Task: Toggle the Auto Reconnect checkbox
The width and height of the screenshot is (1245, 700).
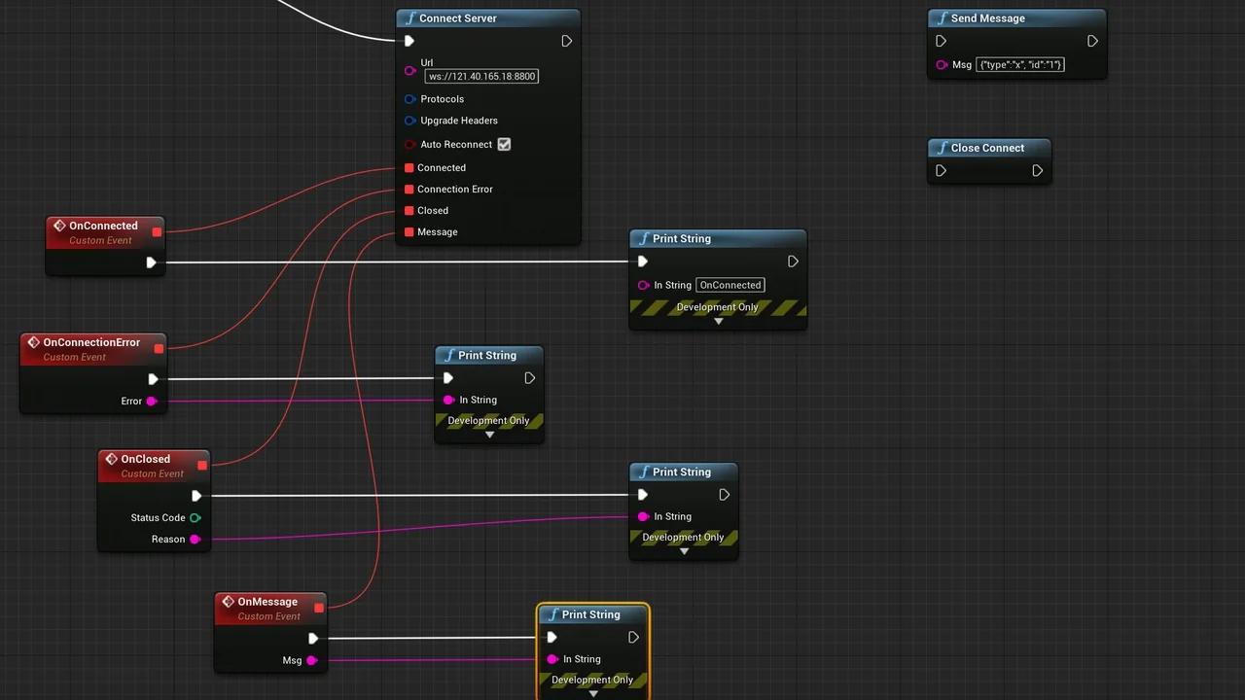Action: 504,144
